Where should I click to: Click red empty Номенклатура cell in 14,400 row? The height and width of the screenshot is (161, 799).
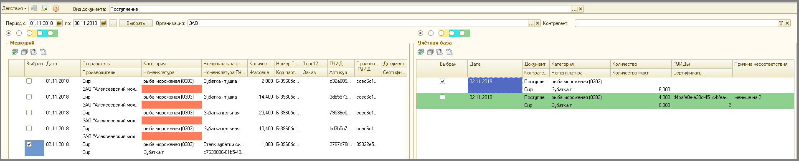pos(172,105)
